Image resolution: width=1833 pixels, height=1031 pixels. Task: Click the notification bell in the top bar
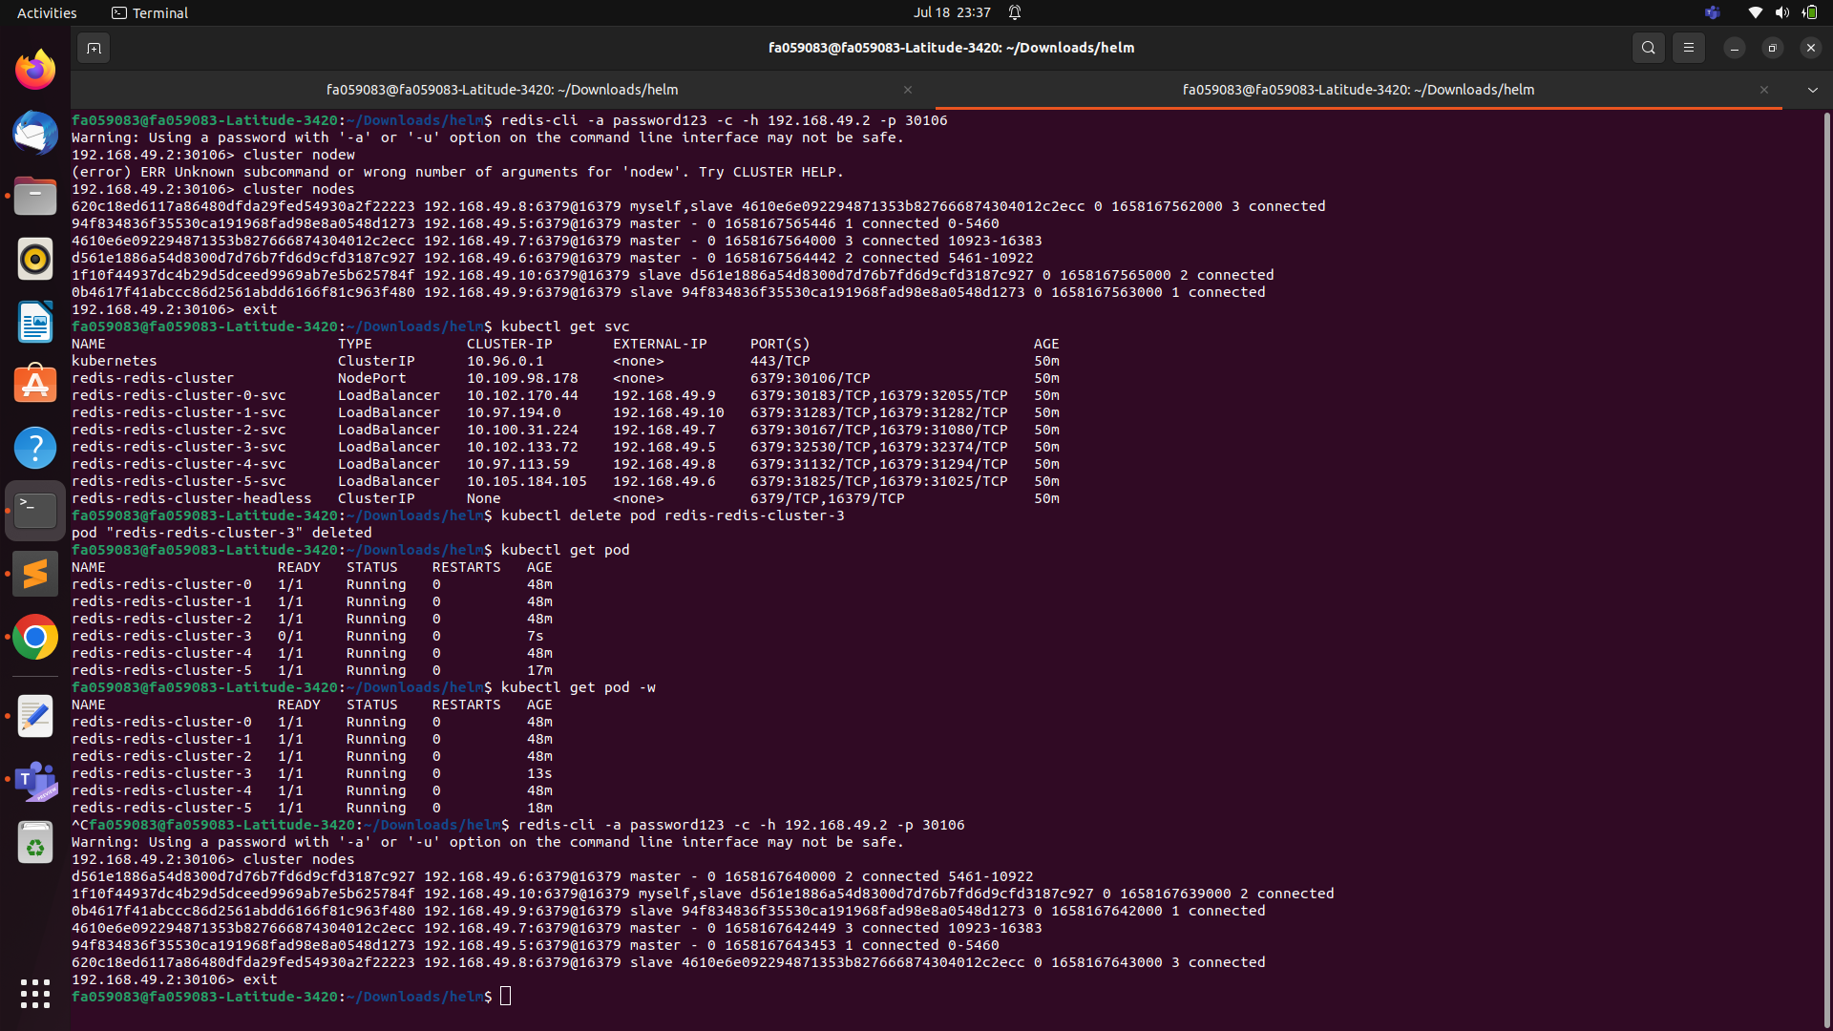click(1015, 12)
